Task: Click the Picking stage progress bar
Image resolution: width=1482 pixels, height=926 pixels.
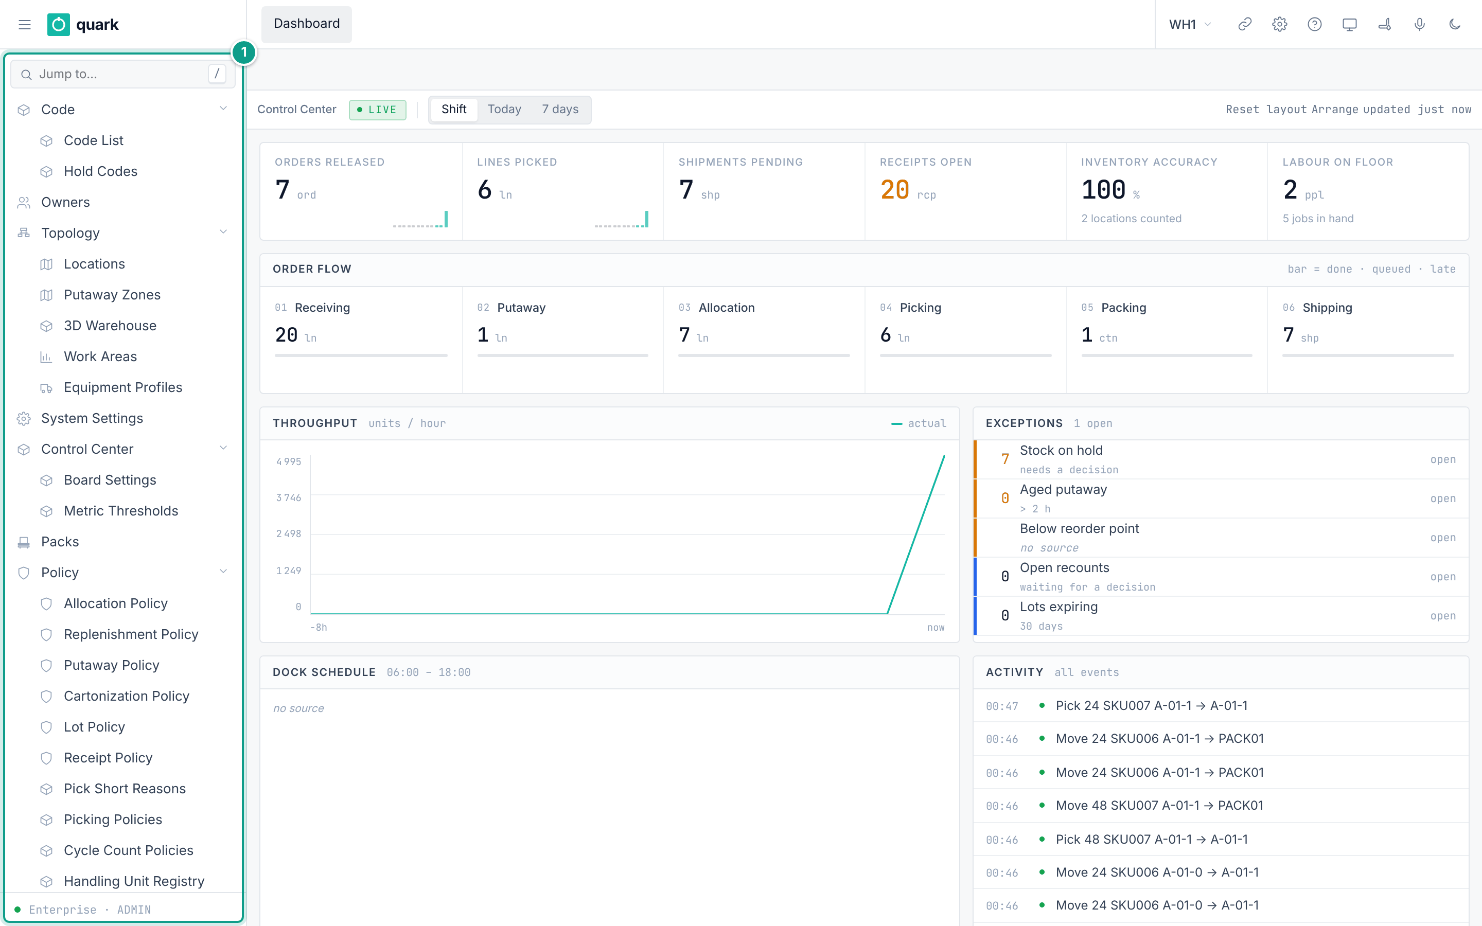Action: click(966, 355)
